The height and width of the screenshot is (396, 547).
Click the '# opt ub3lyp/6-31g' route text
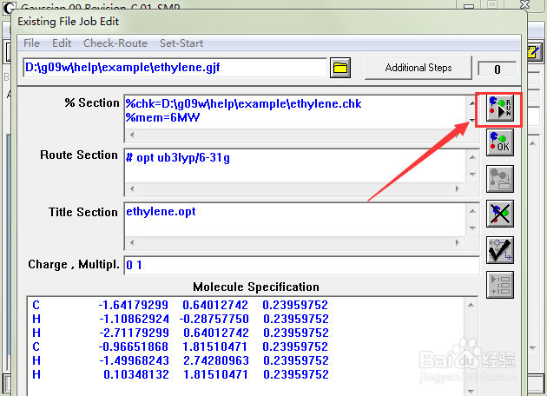(178, 158)
